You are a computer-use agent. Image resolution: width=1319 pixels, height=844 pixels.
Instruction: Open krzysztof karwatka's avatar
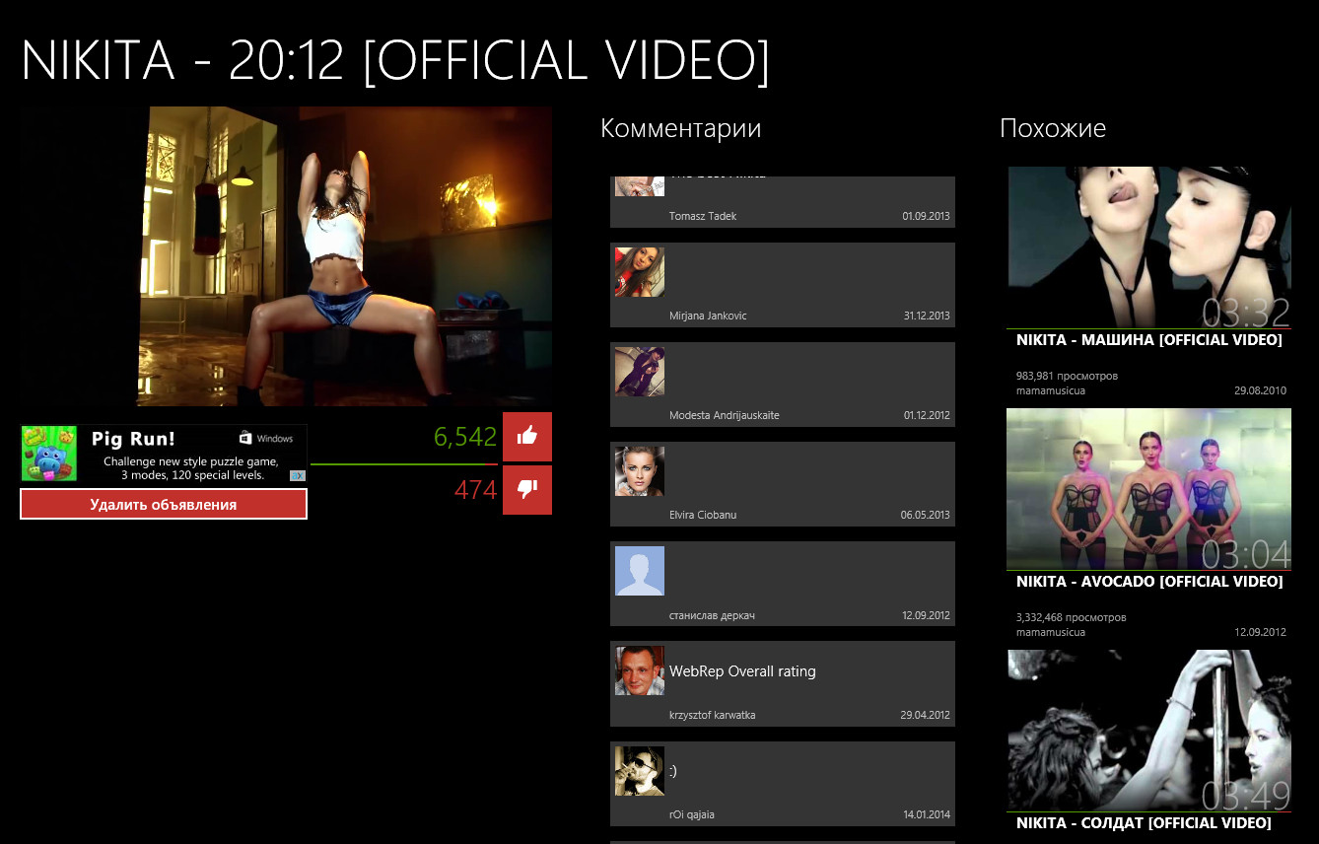[x=640, y=670]
